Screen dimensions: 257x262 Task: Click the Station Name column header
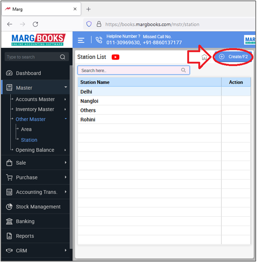149,82
